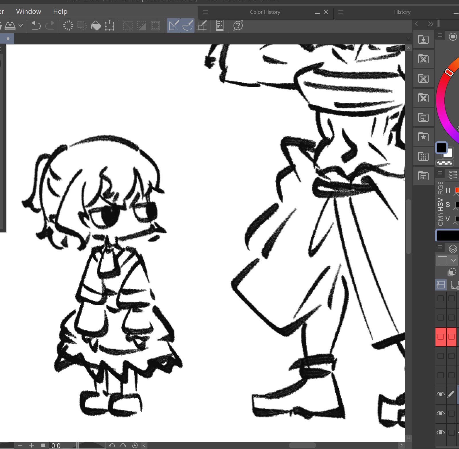Screen dimensions: 459x449
Task: Click the Show Selection Border icon
Action: (155, 26)
